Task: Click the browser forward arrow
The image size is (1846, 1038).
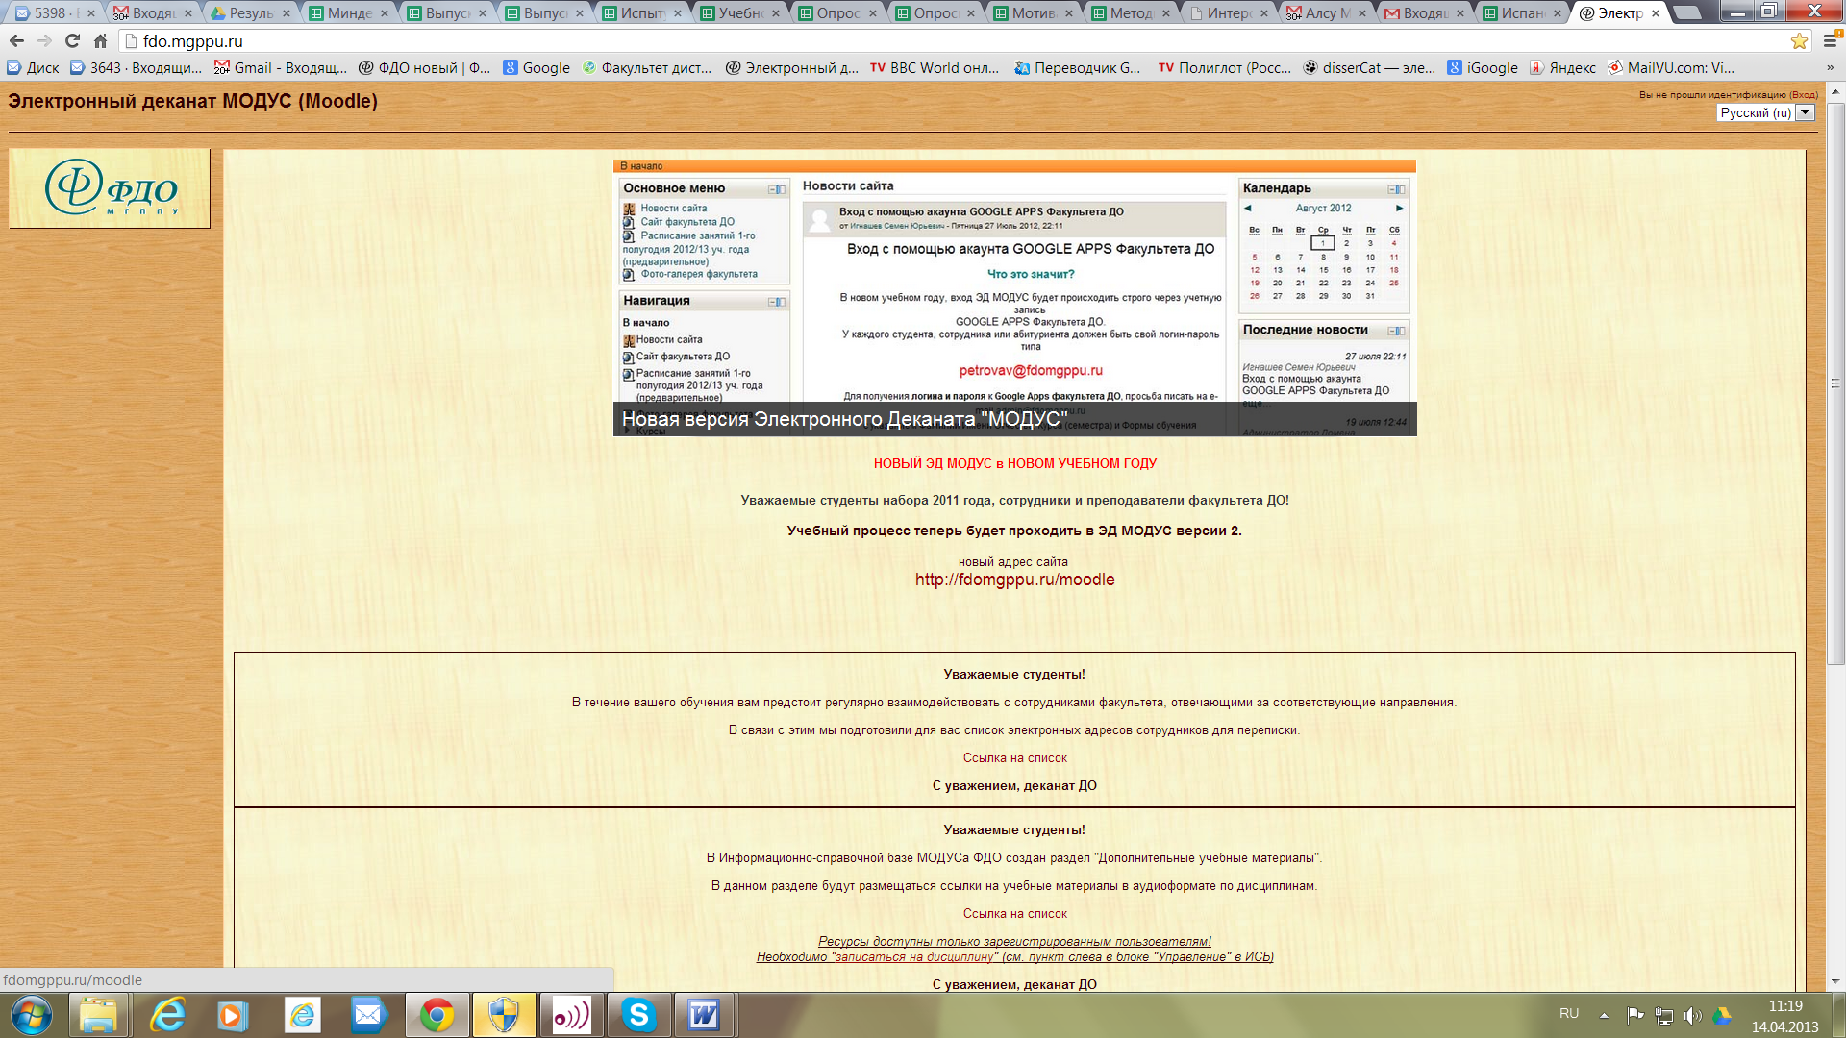Action: [x=44, y=41]
